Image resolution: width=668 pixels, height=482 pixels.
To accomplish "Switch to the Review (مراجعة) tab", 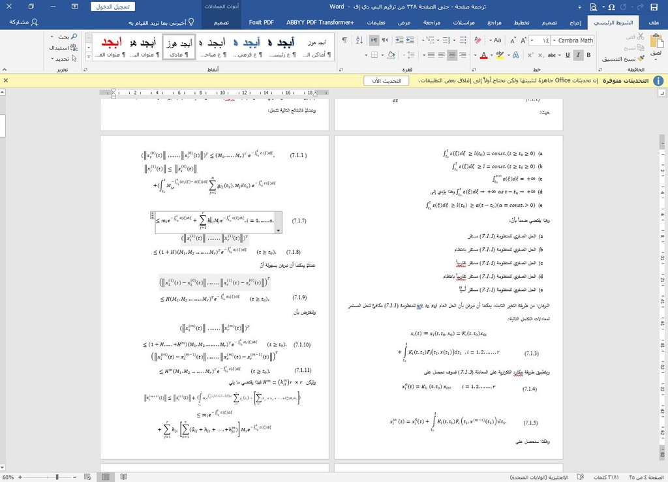I will tap(432, 23).
